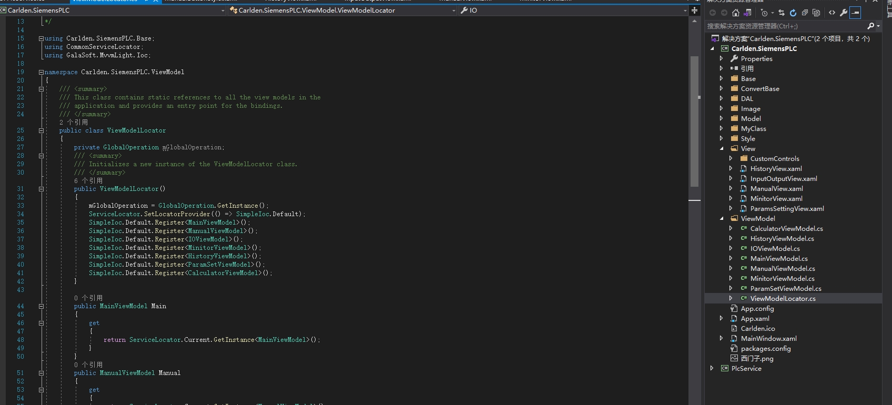Expand the DAL folder
The image size is (892, 405).
click(x=722, y=98)
